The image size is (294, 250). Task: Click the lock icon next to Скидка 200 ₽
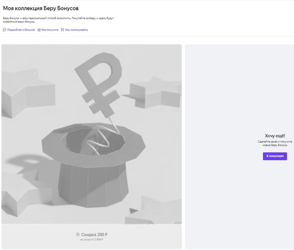[78, 234]
